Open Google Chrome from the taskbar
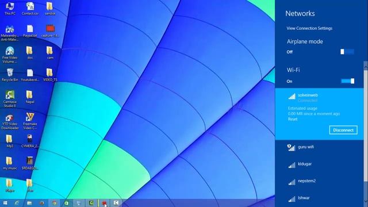 (x=54, y=203)
